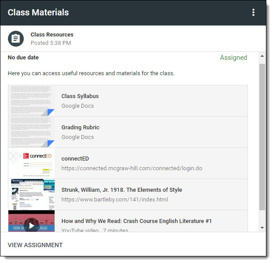Screen dimensions: 273x263
Task: Open the Grading Rubric title link
Action: 81,128
